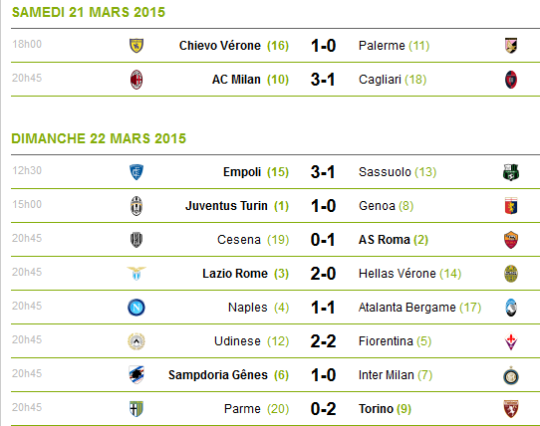Screen dimensions: 540x426
Task: Click the Fiorentina purple crest icon
Action: tap(511, 341)
